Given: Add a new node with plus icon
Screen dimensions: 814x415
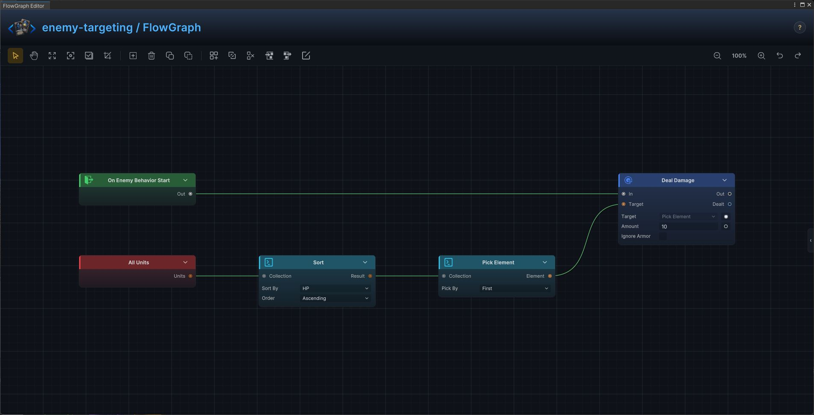Looking at the screenshot, I should (x=133, y=56).
